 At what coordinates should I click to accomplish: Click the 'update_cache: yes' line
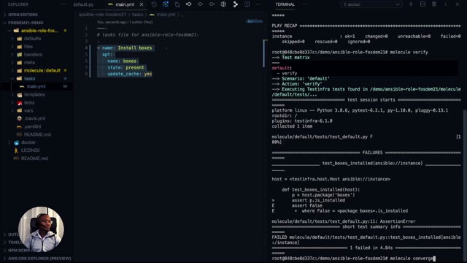130,74
